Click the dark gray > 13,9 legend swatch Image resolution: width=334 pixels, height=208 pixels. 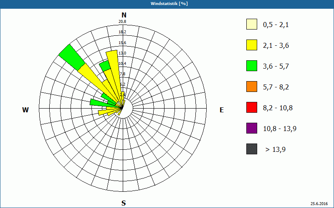coord(252,149)
